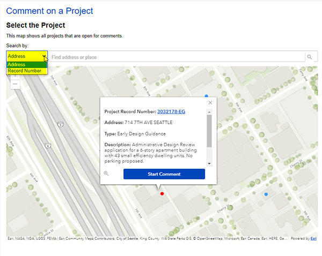Viewport: 322px width, 256px height.
Task: Click the address text 714 7TH AVE SEATTLE
Action: point(149,123)
